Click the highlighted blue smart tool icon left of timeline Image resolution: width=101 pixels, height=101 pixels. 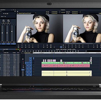coord(23,70)
